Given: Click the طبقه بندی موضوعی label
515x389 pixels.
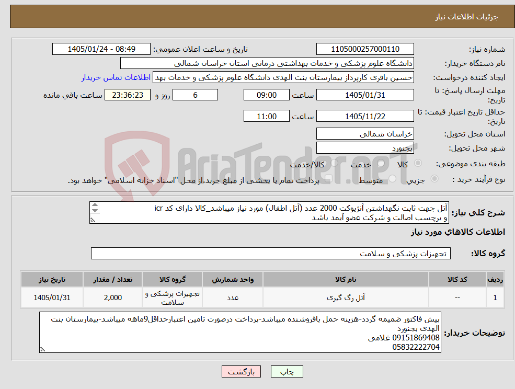Looking at the screenshot, I should tap(471, 164).
